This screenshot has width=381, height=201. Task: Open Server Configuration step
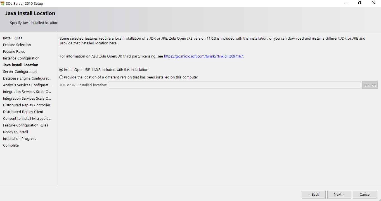point(20,72)
